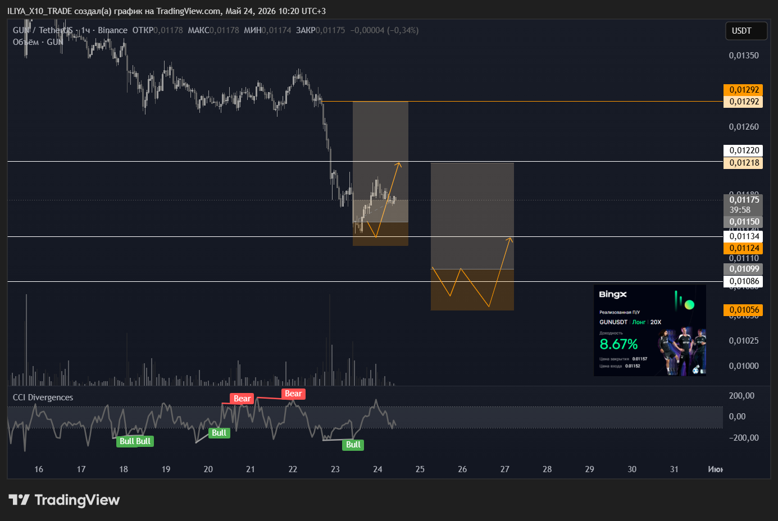Select the 0,01099 gray price label

pyautogui.click(x=744, y=269)
